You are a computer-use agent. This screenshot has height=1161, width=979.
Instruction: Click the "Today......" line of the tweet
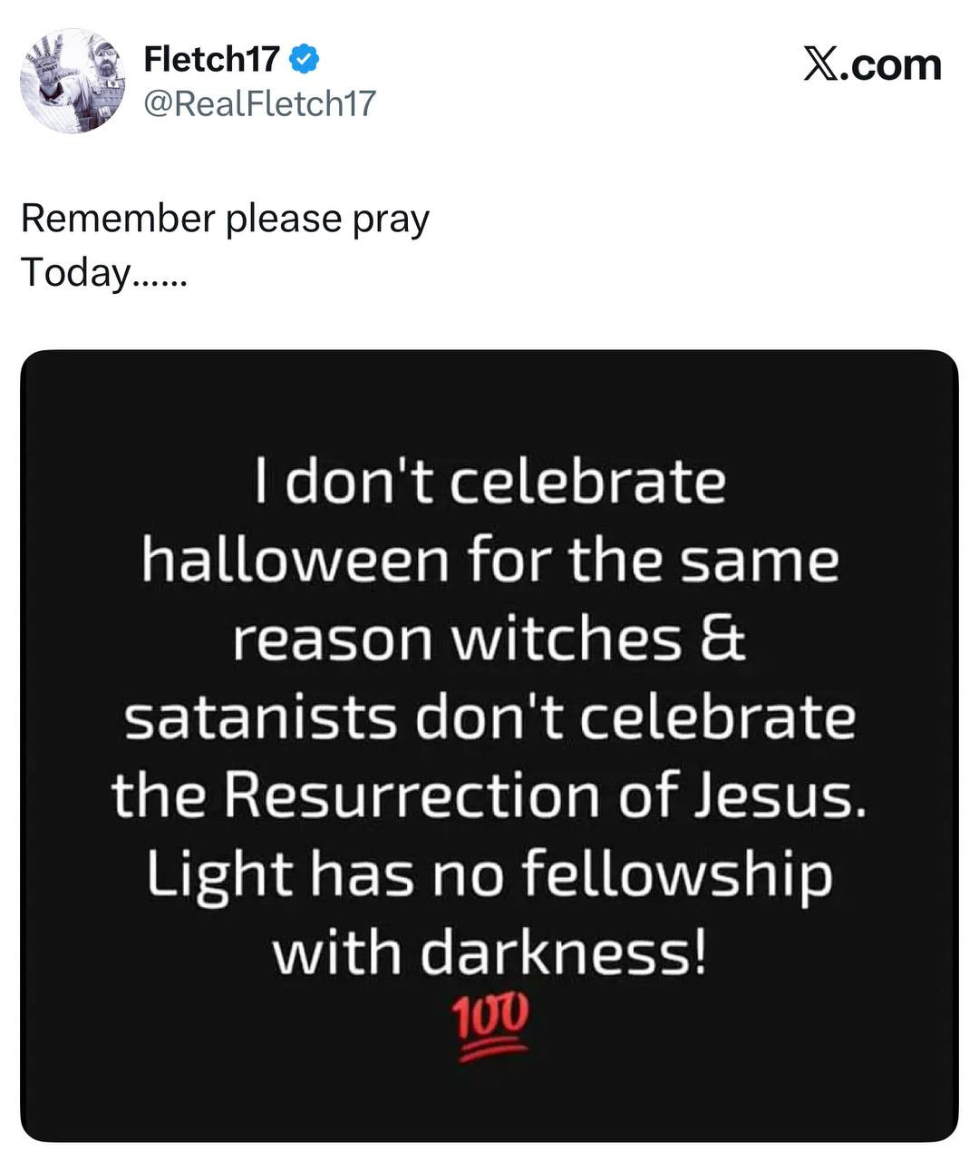tap(103, 272)
